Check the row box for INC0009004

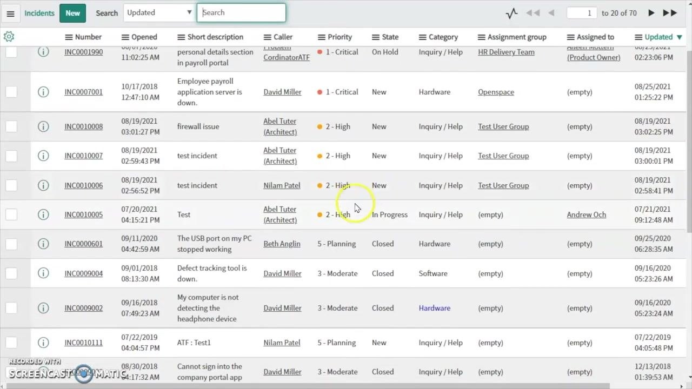[11, 273]
